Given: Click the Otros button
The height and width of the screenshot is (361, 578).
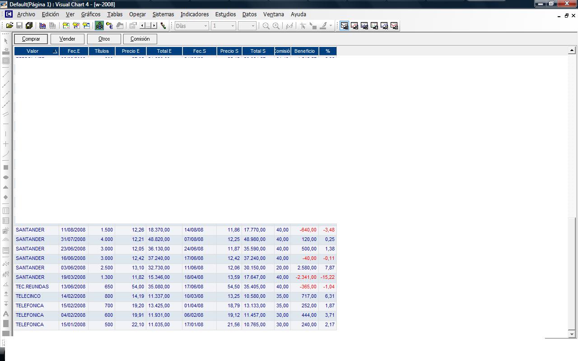Looking at the screenshot, I should coord(104,39).
